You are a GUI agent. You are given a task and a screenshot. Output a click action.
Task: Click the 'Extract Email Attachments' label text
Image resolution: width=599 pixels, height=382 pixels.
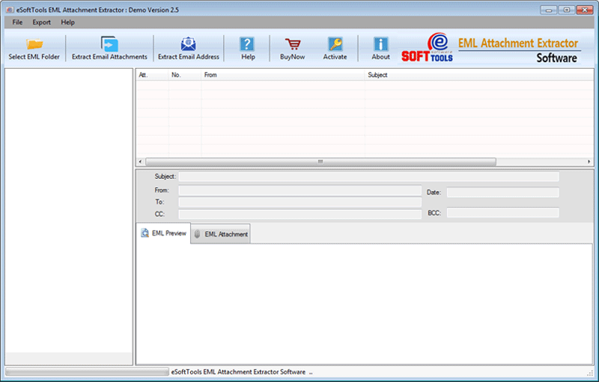(x=109, y=56)
